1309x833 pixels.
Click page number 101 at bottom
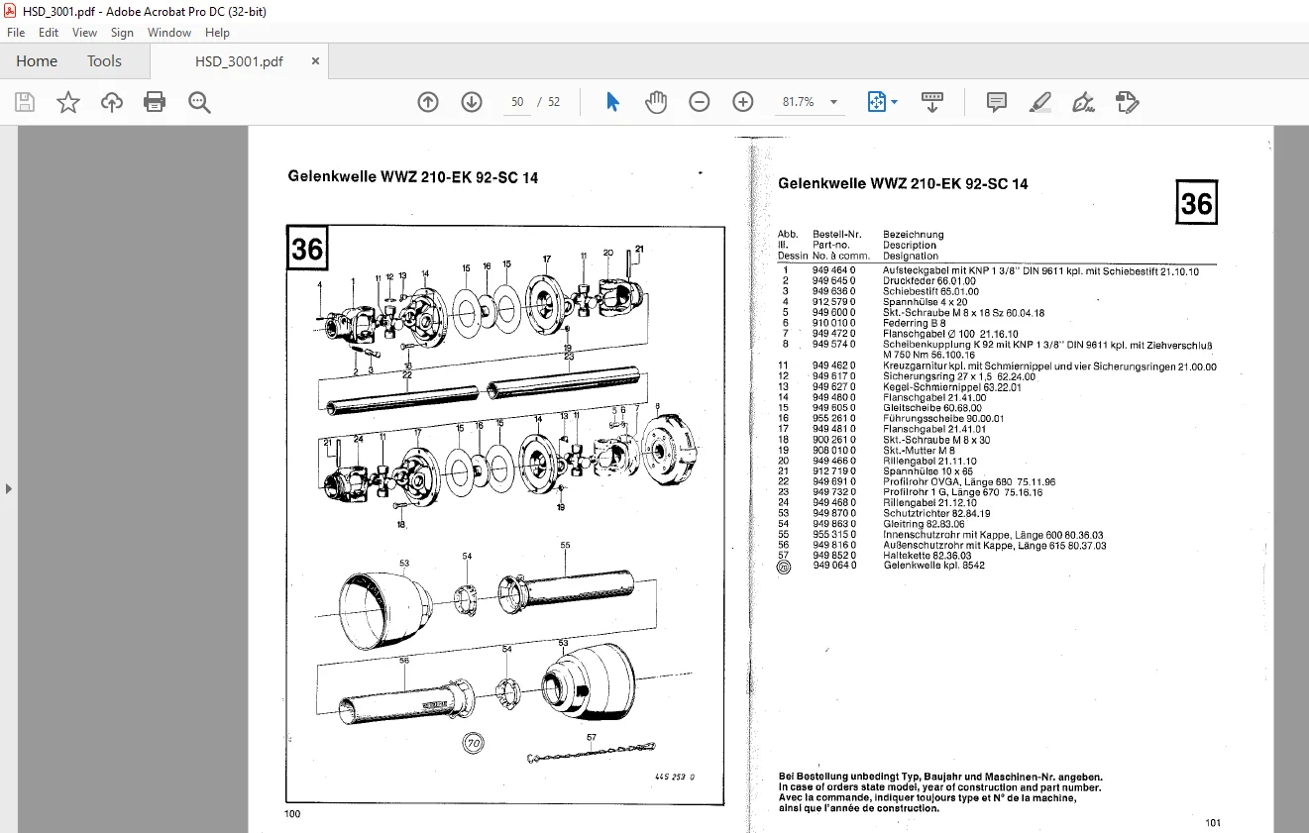point(1214,822)
